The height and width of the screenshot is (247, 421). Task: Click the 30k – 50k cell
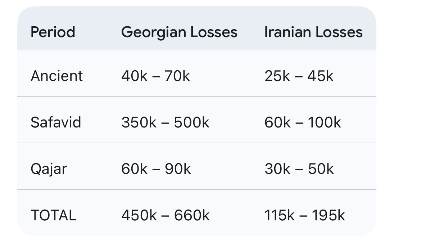tap(299, 169)
